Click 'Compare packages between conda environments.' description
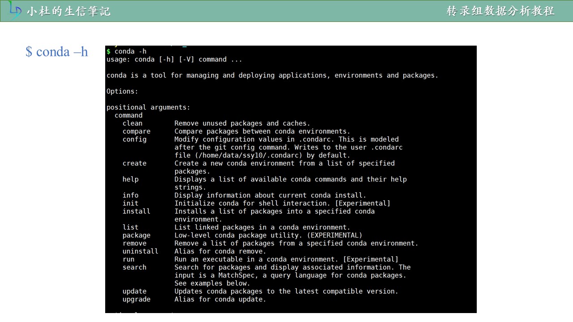 [x=262, y=131]
